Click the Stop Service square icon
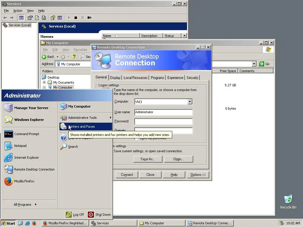Viewport: 303px width, 227px height. click(x=76, y=18)
